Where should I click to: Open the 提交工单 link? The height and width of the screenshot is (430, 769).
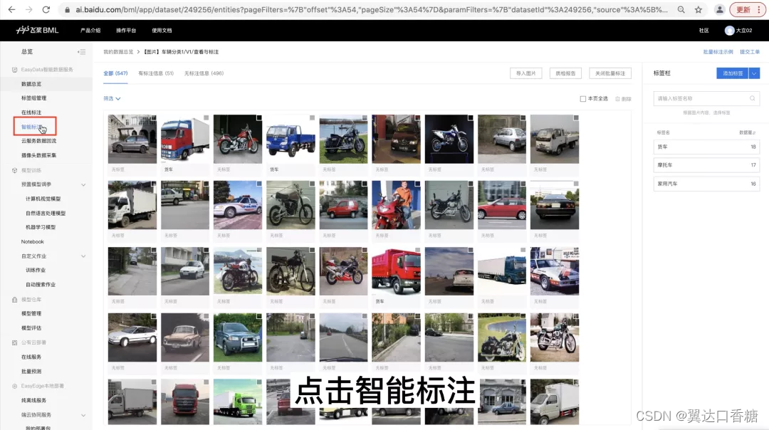[x=749, y=52]
